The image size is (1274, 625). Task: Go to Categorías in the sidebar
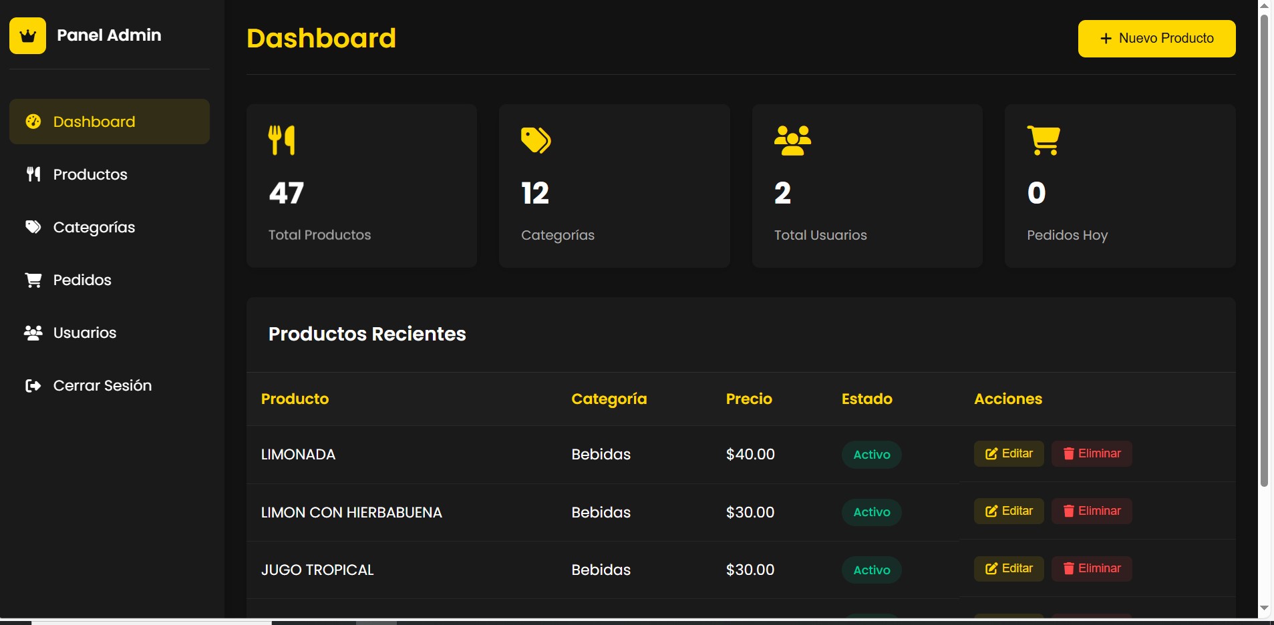[x=94, y=227]
